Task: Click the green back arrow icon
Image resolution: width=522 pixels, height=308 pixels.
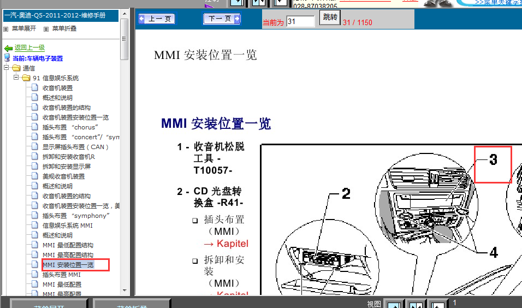Action: coord(8,48)
